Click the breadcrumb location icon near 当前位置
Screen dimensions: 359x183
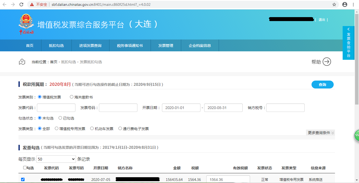pyautogui.click(x=22, y=61)
